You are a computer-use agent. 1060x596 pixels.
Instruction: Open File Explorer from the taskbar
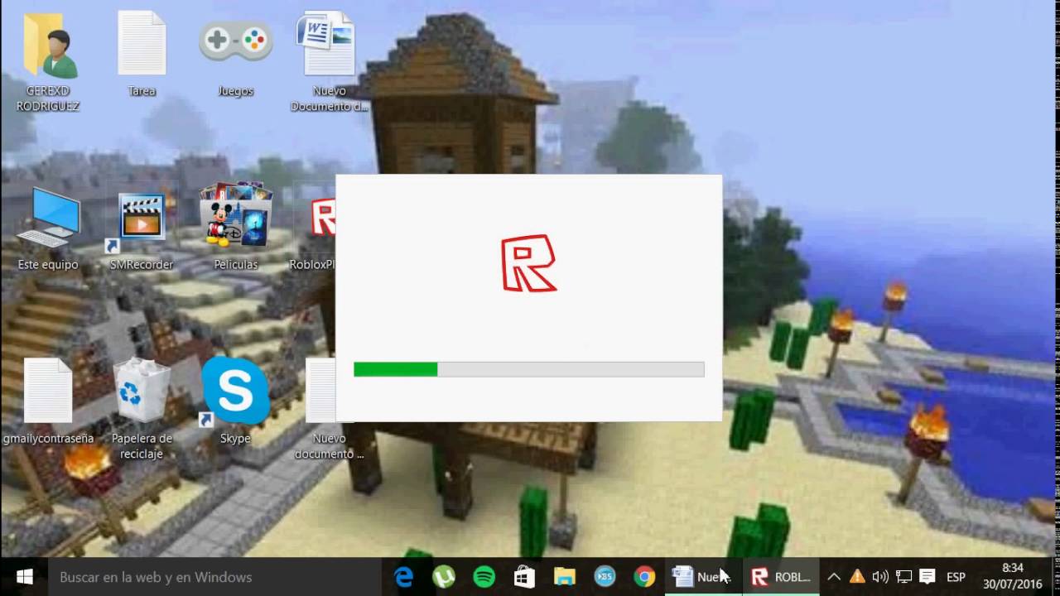pos(565,577)
